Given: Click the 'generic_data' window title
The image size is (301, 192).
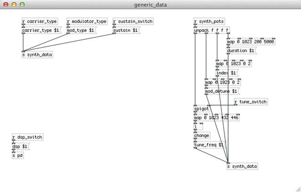Looking at the screenshot, I should pos(150,5).
